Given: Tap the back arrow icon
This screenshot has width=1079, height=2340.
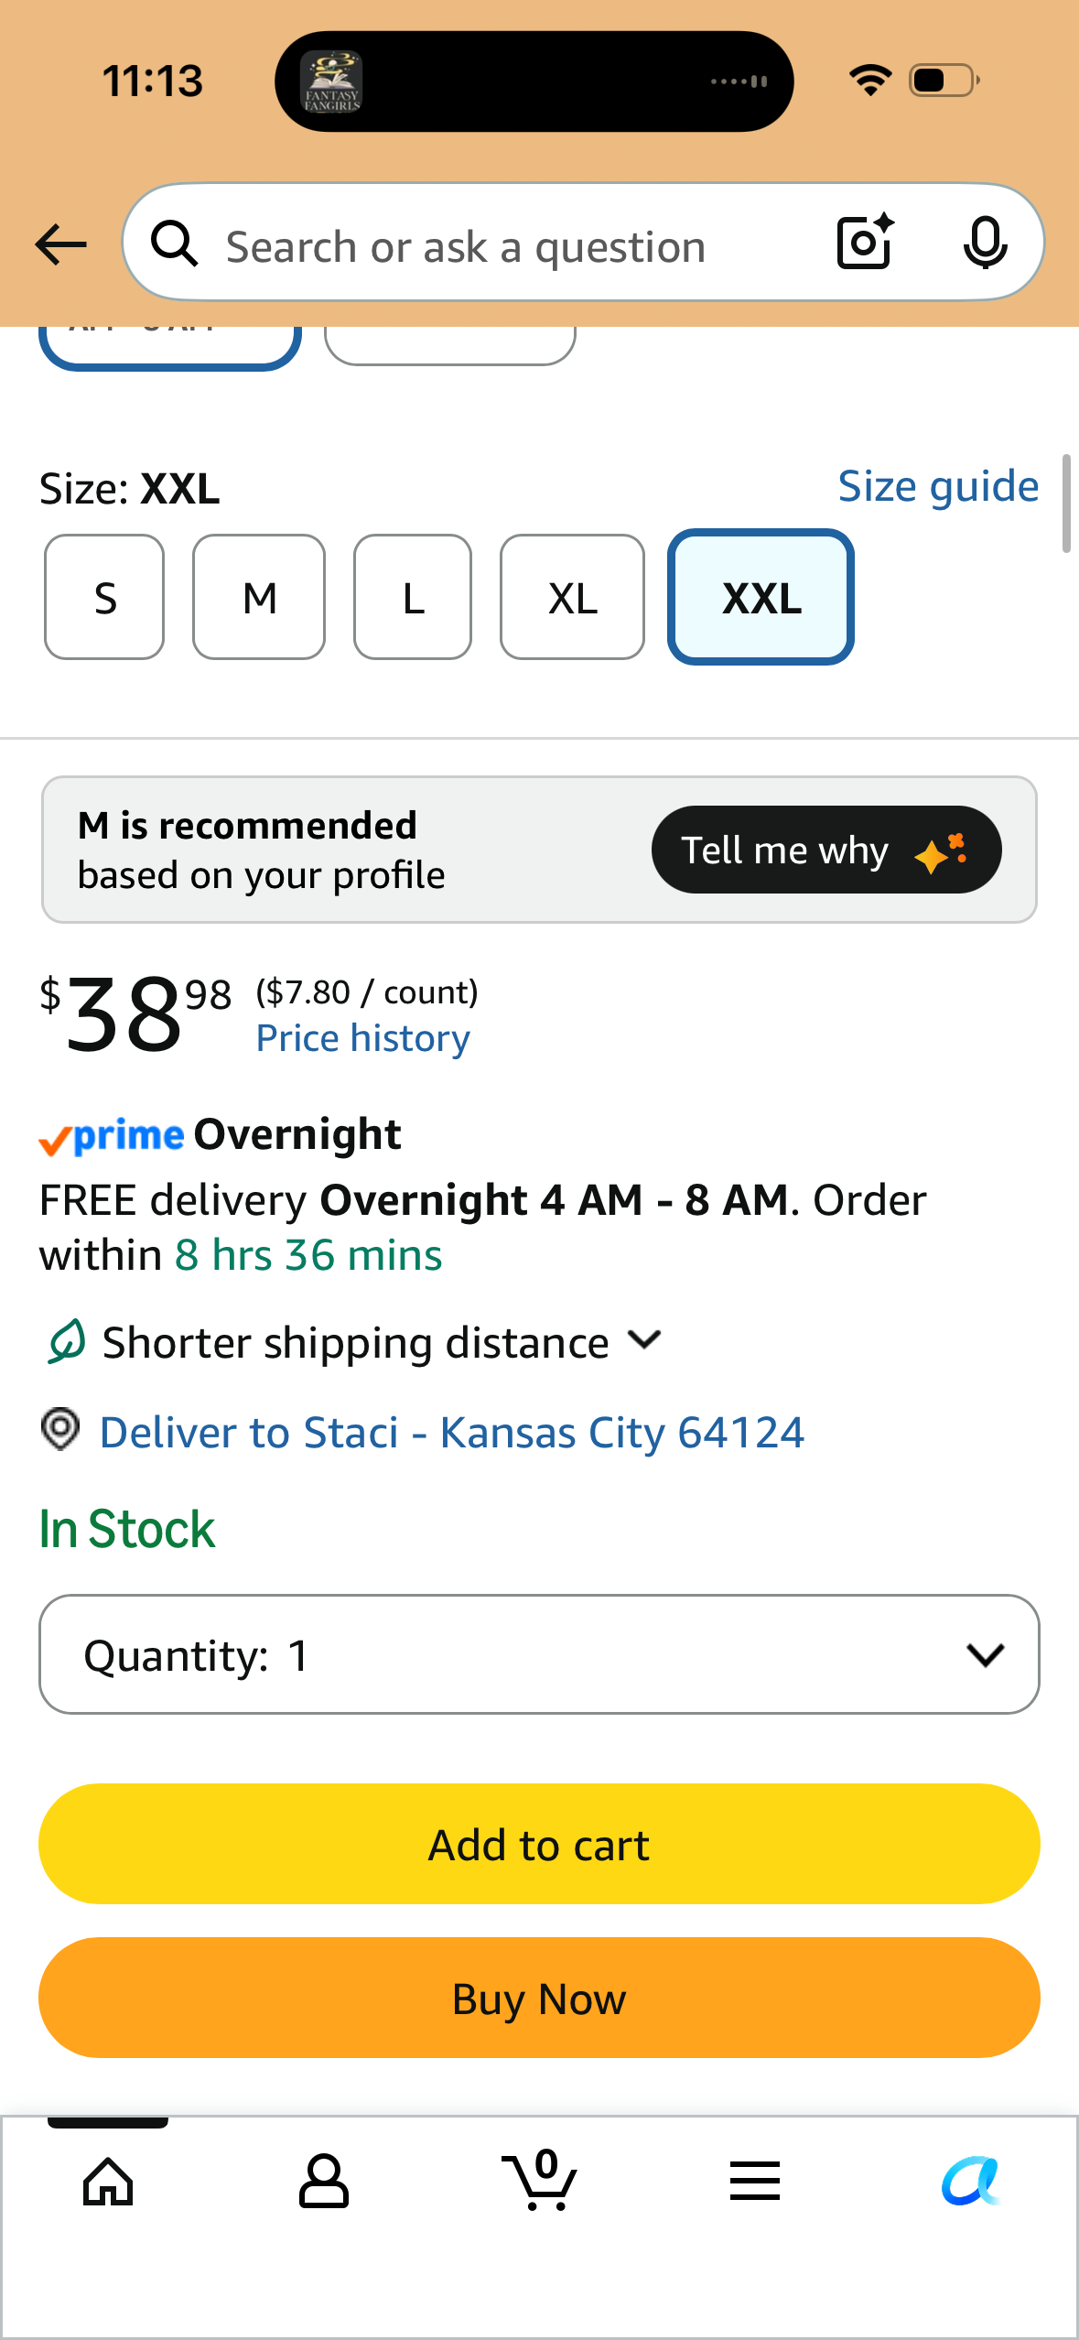Looking at the screenshot, I should (x=60, y=244).
